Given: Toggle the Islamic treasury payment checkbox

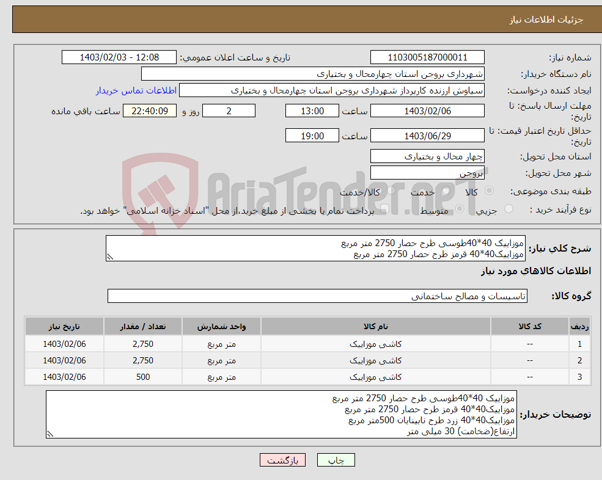Looking at the screenshot, I should pyautogui.click(x=385, y=209).
